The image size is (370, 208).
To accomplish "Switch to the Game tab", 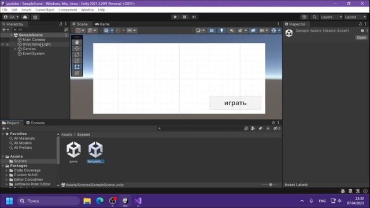I will tap(102, 24).
